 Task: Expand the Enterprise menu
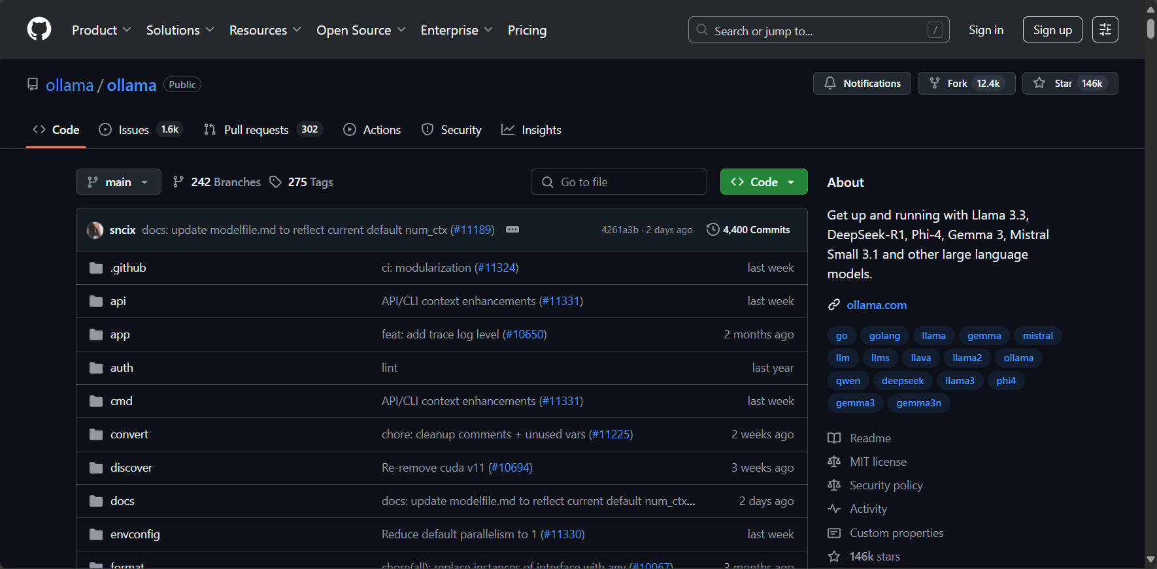pos(456,30)
